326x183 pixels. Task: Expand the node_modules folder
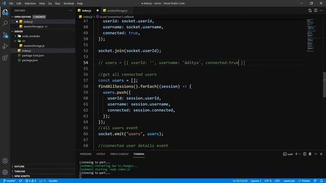pyautogui.click(x=43, y=36)
